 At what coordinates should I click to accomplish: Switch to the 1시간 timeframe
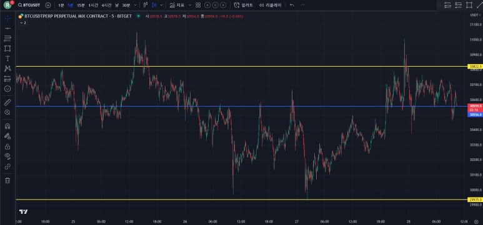[93, 5]
